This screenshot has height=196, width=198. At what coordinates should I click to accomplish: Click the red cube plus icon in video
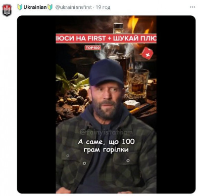(148, 53)
